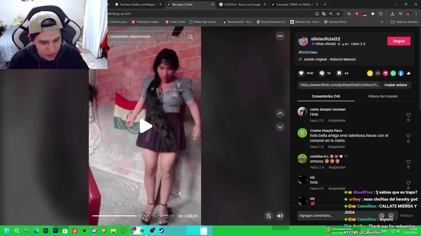Go to next video with down chevron
421x236 pixels.
[x=280, y=127]
